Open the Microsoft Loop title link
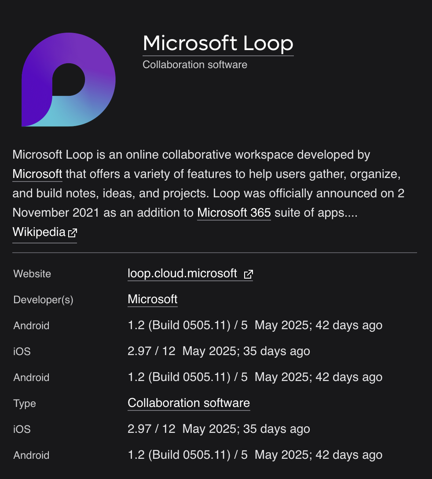 pyautogui.click(x=218, y=44)
